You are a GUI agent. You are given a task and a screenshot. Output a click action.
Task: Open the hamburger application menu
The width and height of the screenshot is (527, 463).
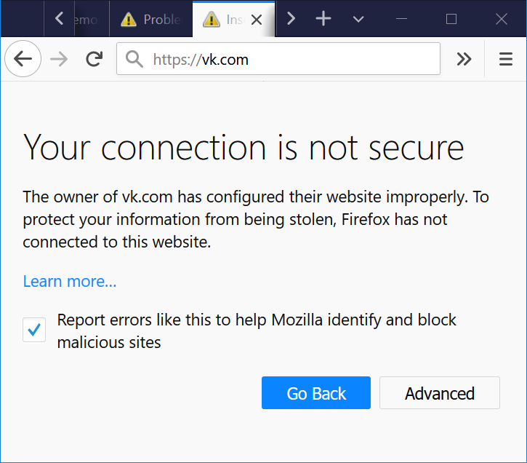click(506, 59)
